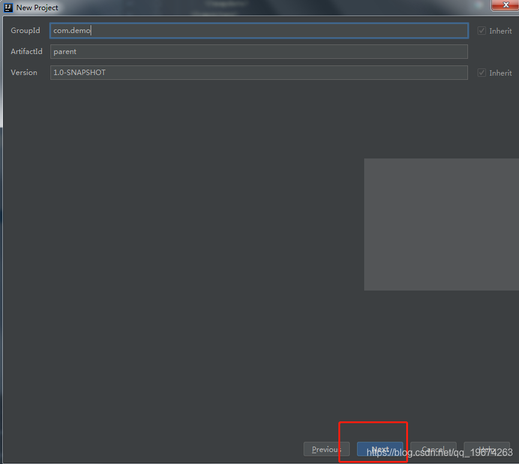Click the Version field 1.0-SNAPSHOT
The image size is (519, 464).
(x=259, y=73)
